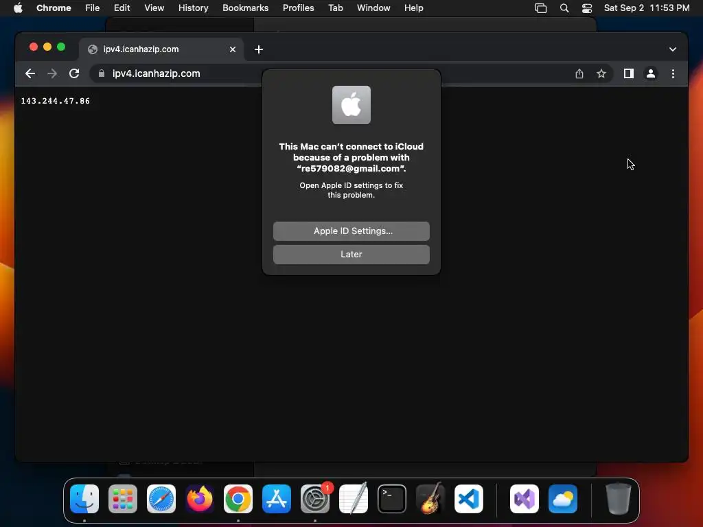This screenshot has height=527, width=703.
Task: Switch to Chrome in the Dock
Action: [x=238, y=499]
